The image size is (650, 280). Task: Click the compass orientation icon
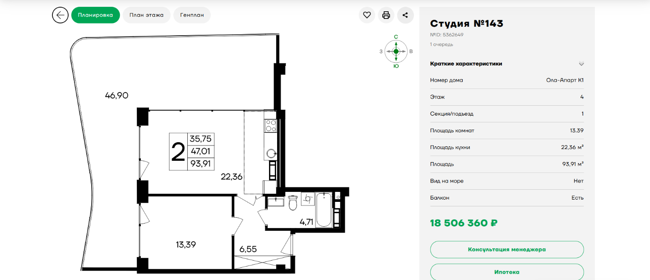tap(396, 51)
